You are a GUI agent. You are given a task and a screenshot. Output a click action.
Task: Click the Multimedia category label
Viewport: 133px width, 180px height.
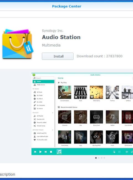coord(51,45)
